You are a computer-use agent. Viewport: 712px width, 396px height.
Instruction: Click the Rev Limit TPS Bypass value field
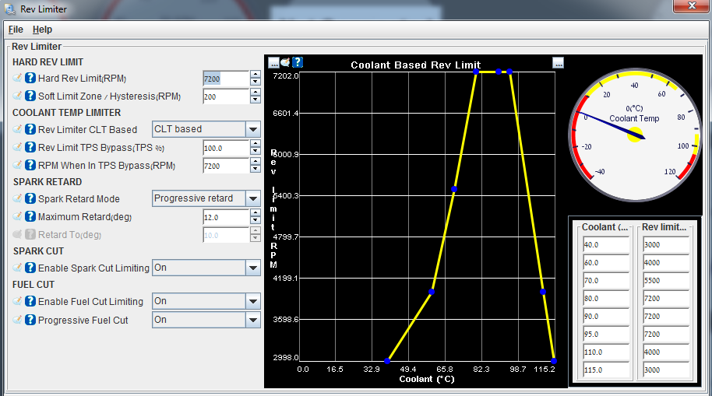(x=226, y=147)
